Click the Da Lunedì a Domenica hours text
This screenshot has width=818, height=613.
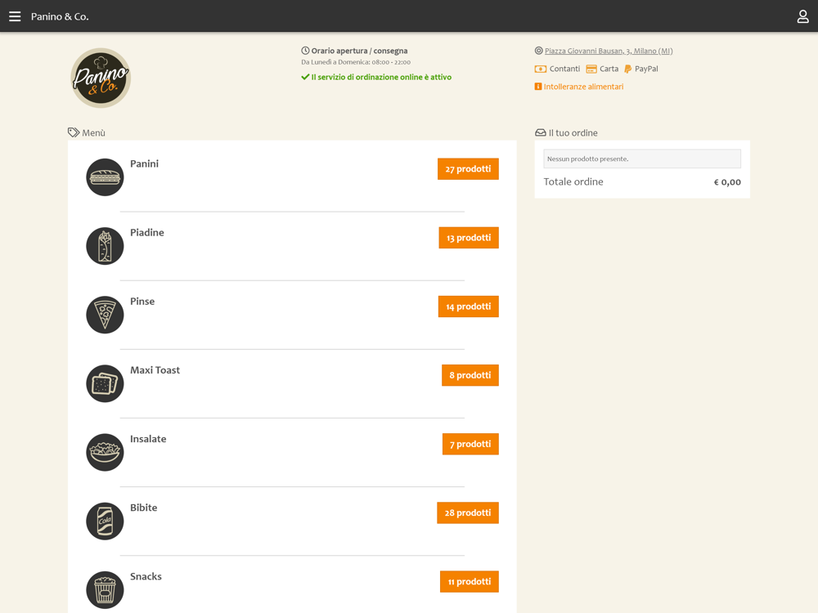point(356,62)
